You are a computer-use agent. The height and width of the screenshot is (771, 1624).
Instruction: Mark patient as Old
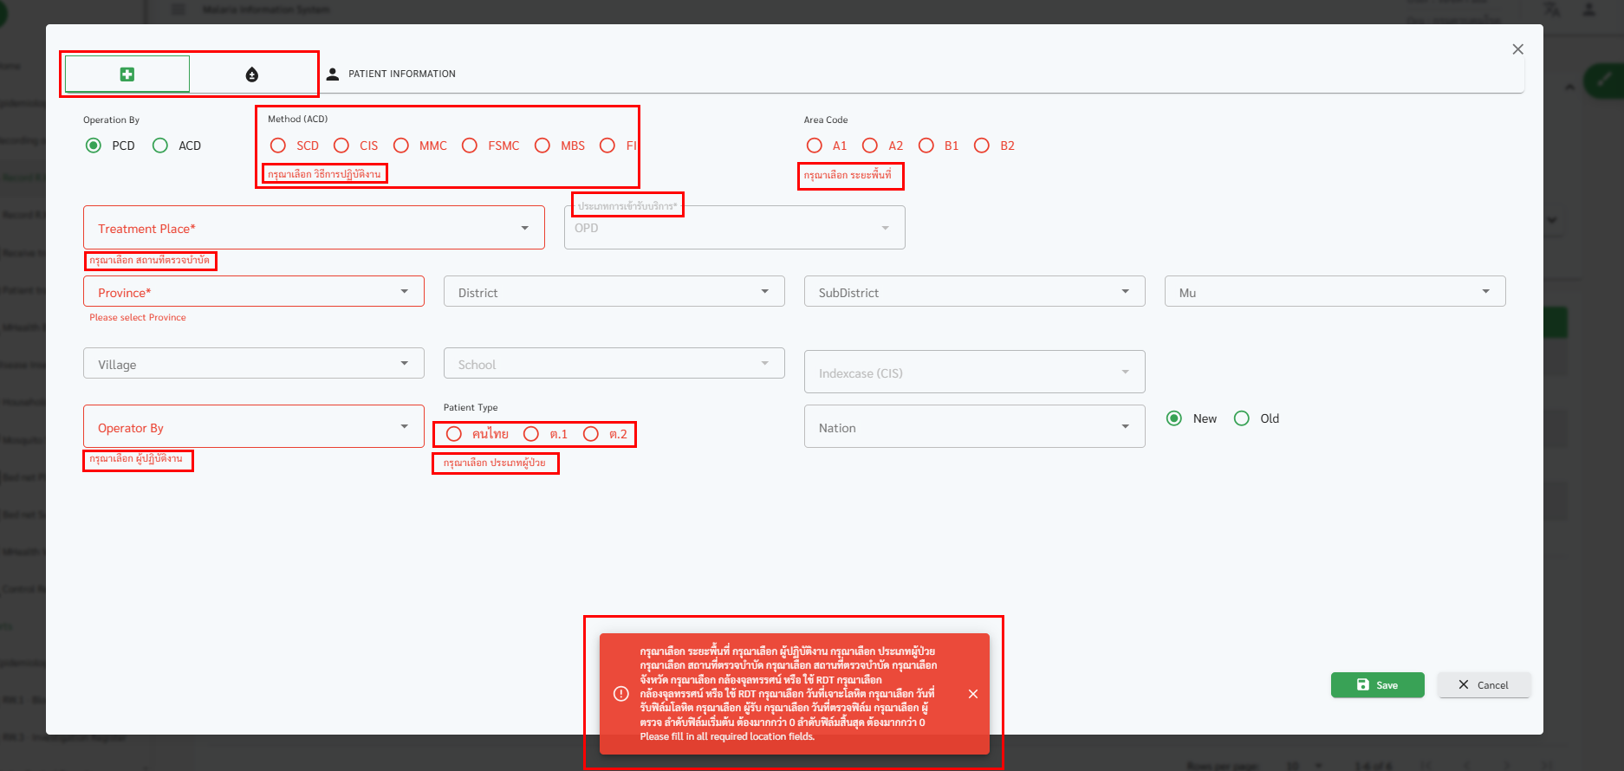tap(1242, 418)
